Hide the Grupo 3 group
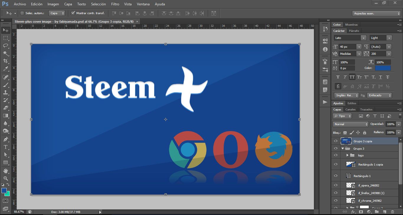This screenshot has width=403, height=215. (x=335, y=148)
